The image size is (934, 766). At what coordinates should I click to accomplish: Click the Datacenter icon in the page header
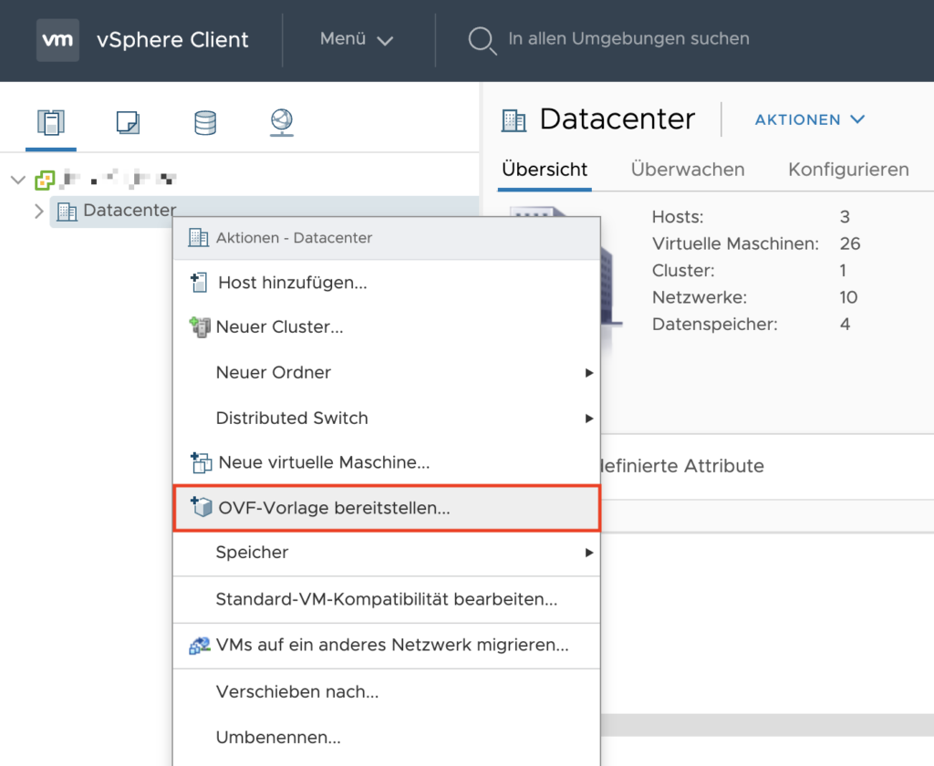(514, 120)
